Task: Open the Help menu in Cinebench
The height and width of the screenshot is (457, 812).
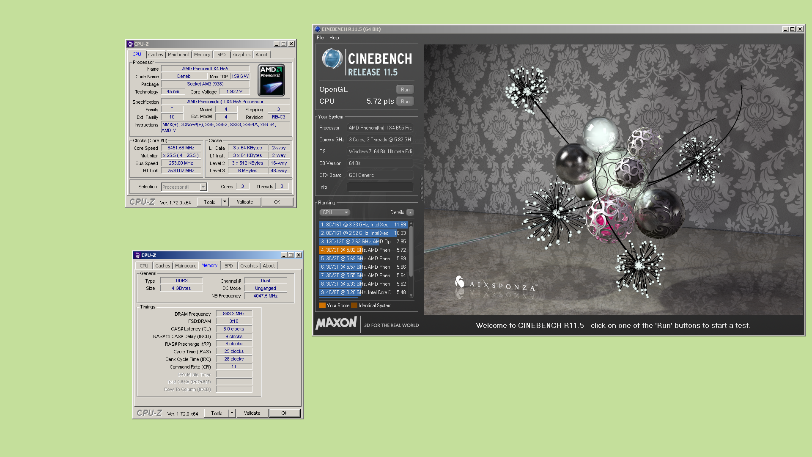Action: (x=334, y=38)
